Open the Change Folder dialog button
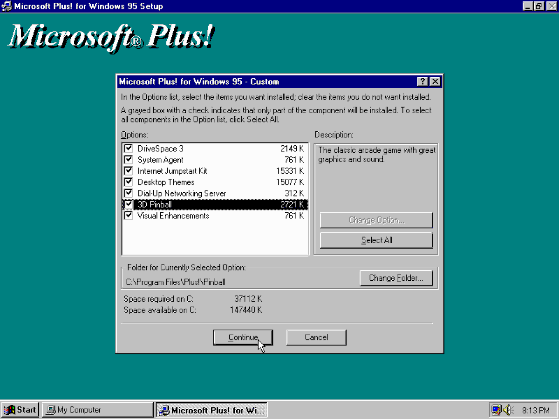 coord(396,278)
